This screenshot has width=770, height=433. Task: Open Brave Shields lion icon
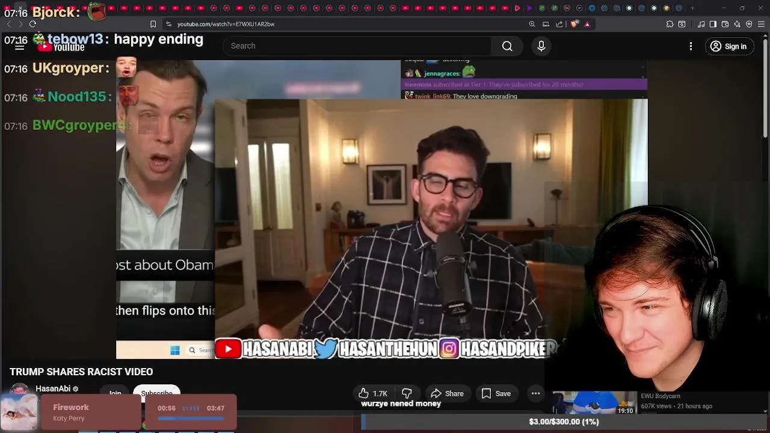[x=574, y=24]
